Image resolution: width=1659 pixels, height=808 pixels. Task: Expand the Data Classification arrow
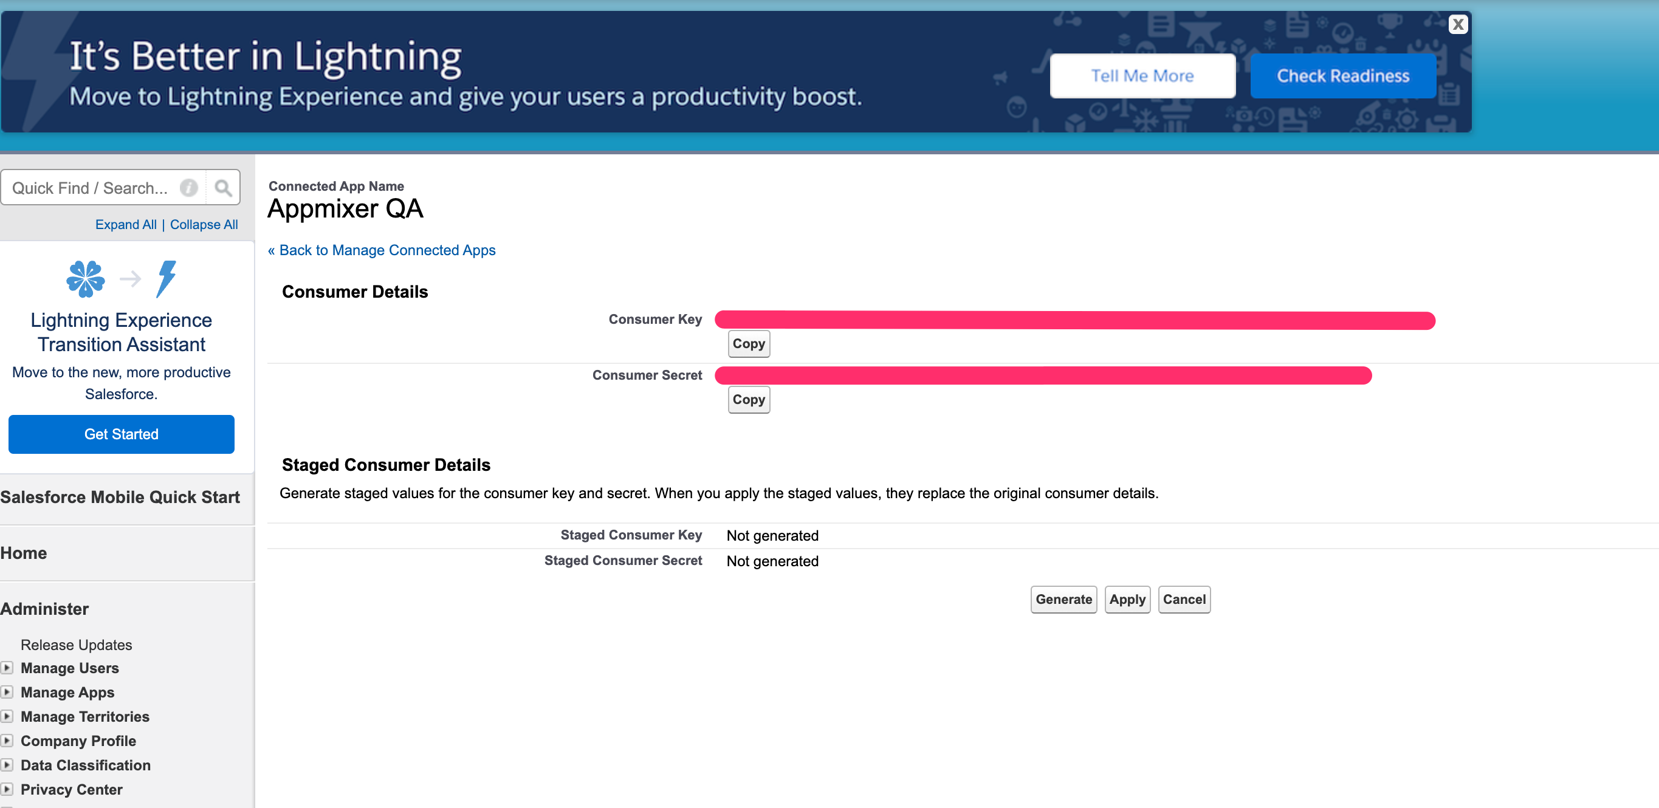click(7, 765)
